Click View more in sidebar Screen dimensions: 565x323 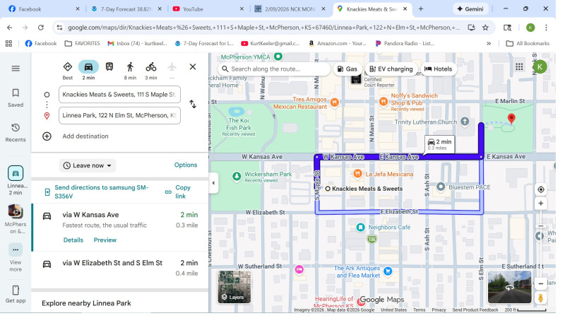[x=16, y=258]
